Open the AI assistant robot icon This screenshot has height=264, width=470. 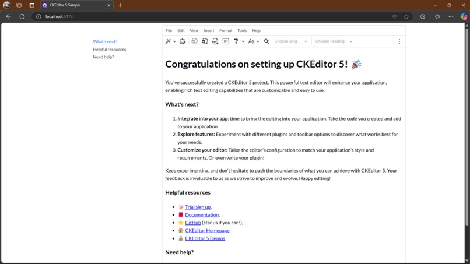tap(183, 41)
